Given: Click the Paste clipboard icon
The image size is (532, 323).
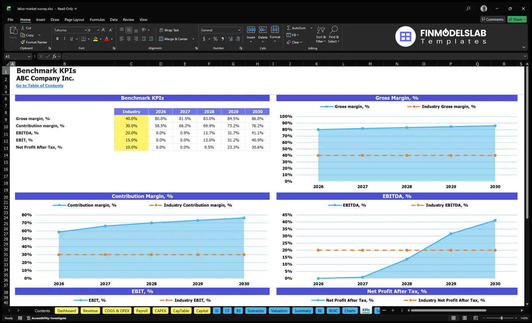Looking at the screenshot, I should (x=13, y=31).
